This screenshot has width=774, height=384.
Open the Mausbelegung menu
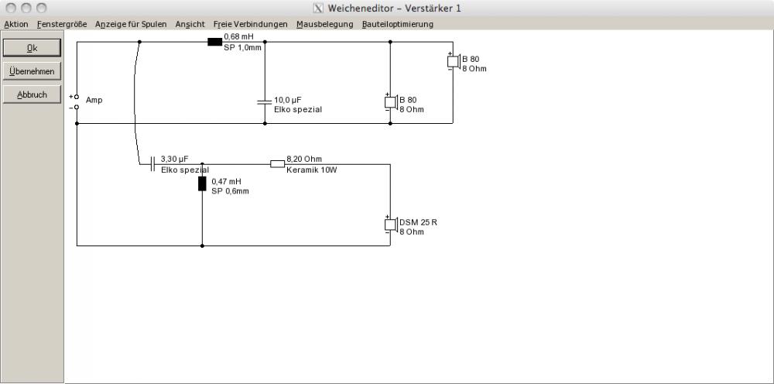pyautogui.click(x=325, y=24)
